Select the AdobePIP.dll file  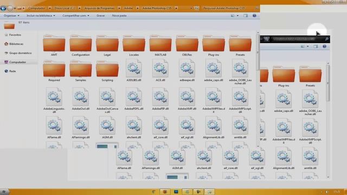(160, 99)
